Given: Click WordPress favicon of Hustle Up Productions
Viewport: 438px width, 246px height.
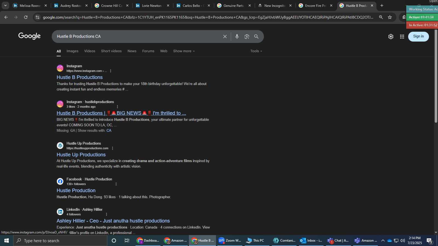Looking at the screenshot, I should pyautogui.click(x=60, y=146).
